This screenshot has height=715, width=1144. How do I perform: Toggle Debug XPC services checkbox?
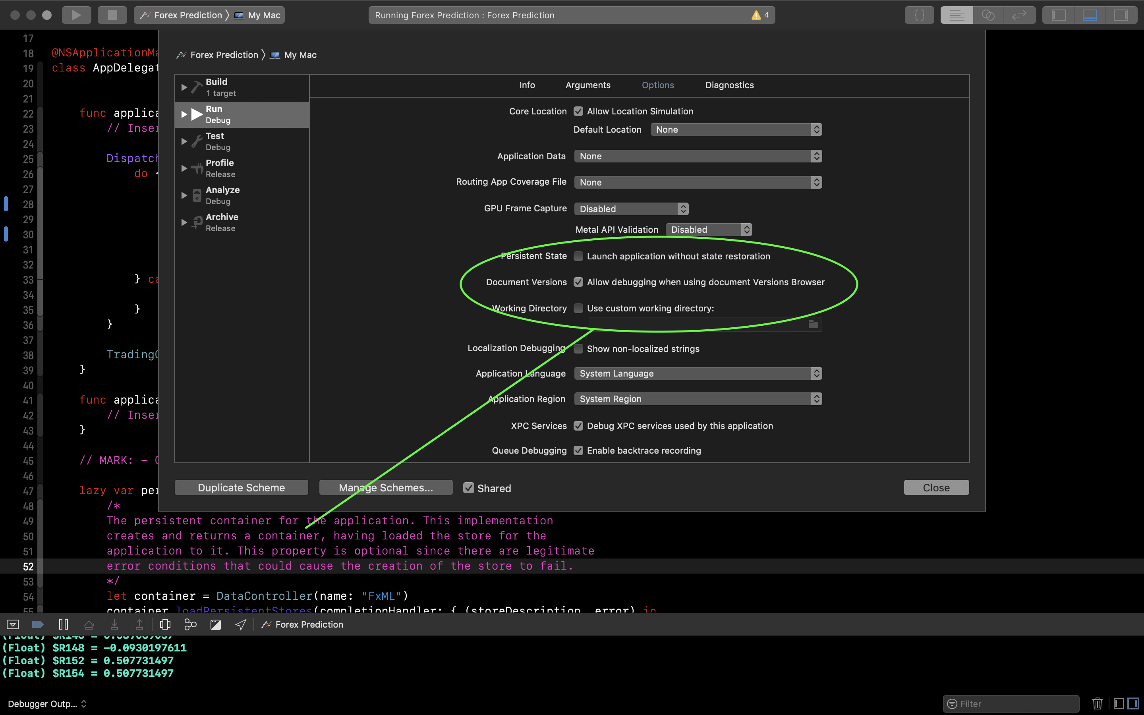click(x=578, y=426)
